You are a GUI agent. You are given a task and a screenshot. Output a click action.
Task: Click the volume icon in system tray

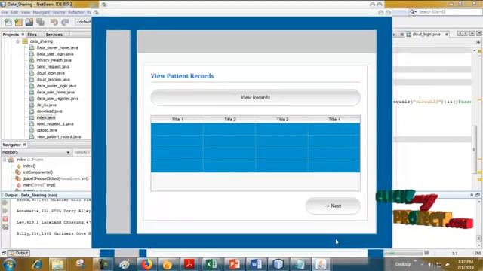(x=430, y=264)
